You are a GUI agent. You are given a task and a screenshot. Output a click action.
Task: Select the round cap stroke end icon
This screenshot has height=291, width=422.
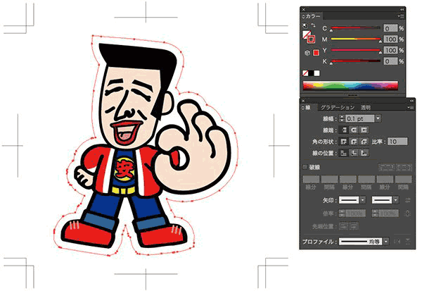(x=354, y=130)
